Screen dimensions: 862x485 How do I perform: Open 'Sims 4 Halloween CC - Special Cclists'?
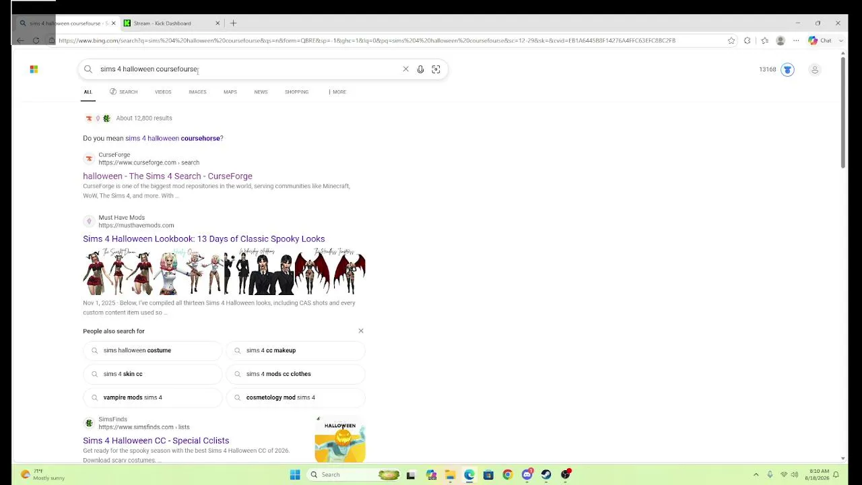(156, 441)
